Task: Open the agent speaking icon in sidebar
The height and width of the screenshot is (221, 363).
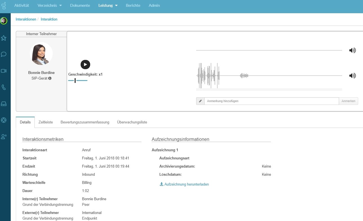Action: point(4,137)
